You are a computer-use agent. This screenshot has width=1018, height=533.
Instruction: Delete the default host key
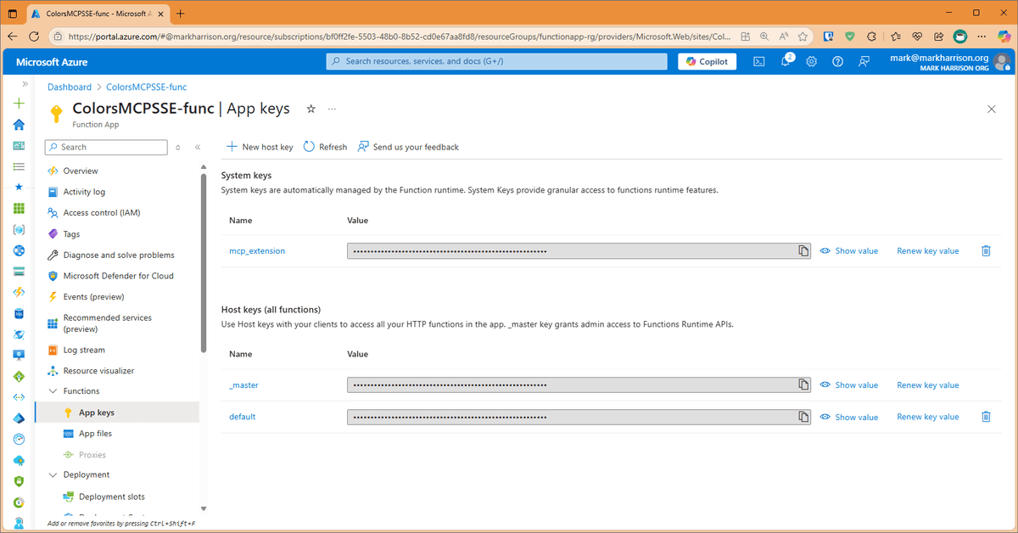tap(986, 417)
